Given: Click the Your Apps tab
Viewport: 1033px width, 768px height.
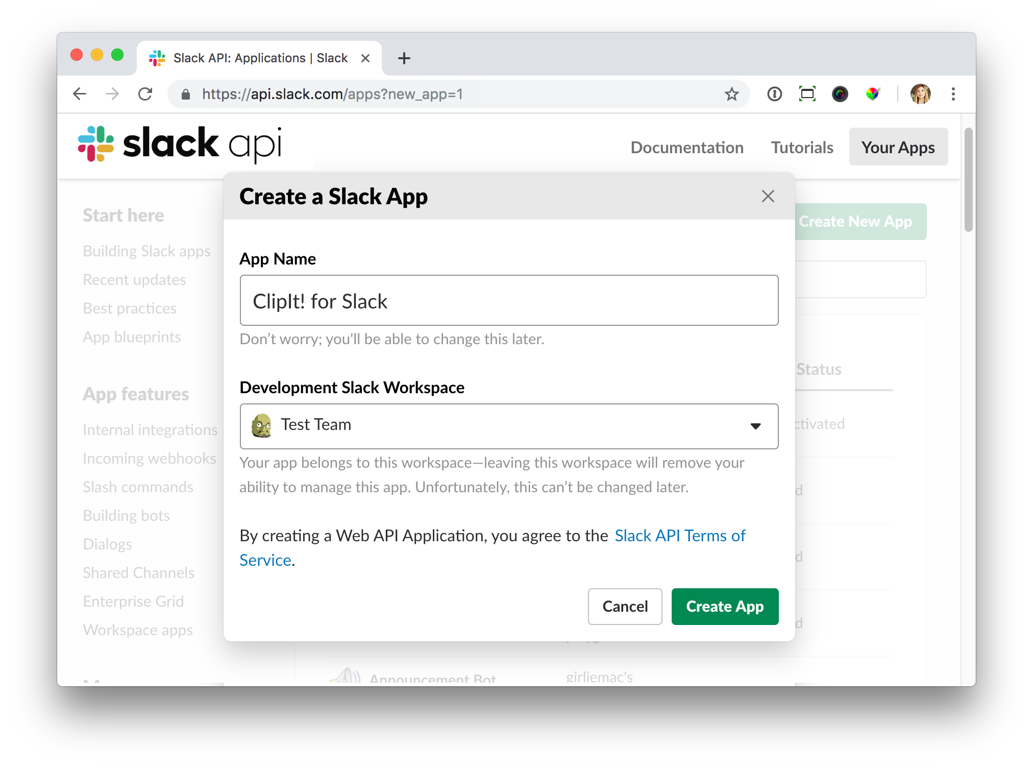Looking at the screenshot, I should tap(898, 147).
